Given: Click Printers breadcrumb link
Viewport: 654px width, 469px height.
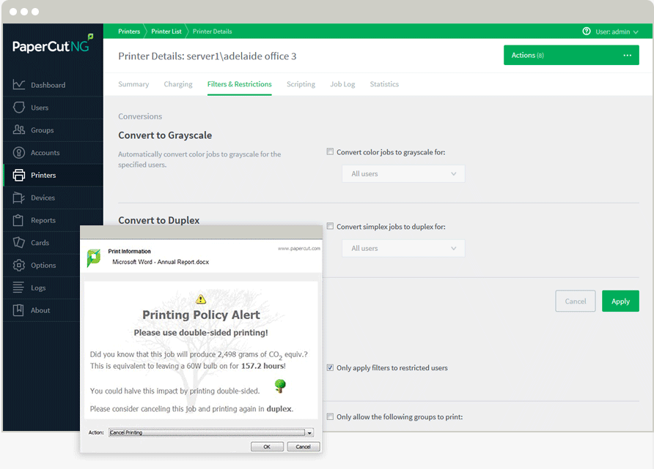Looking at the screenshot, I should click(129, 31).
